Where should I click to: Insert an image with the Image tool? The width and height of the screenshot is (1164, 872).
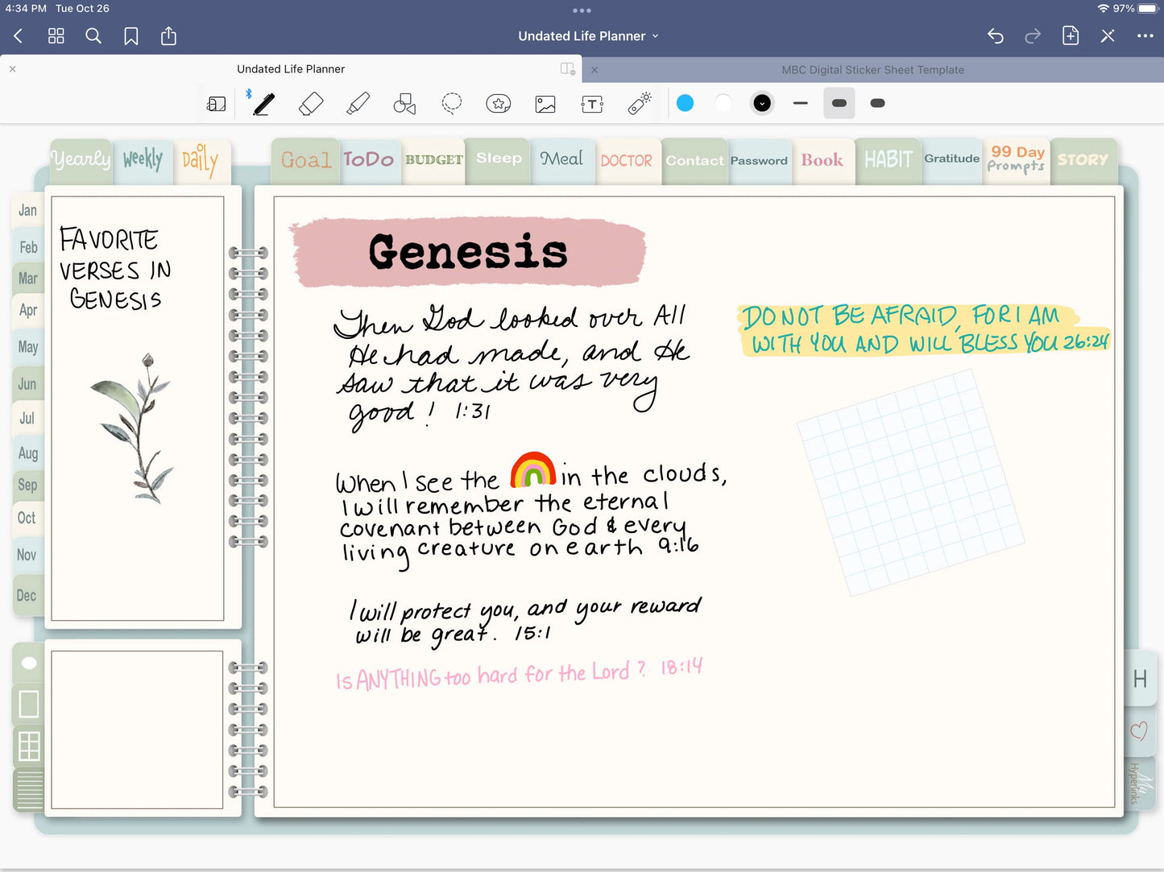tap(545, 104)
